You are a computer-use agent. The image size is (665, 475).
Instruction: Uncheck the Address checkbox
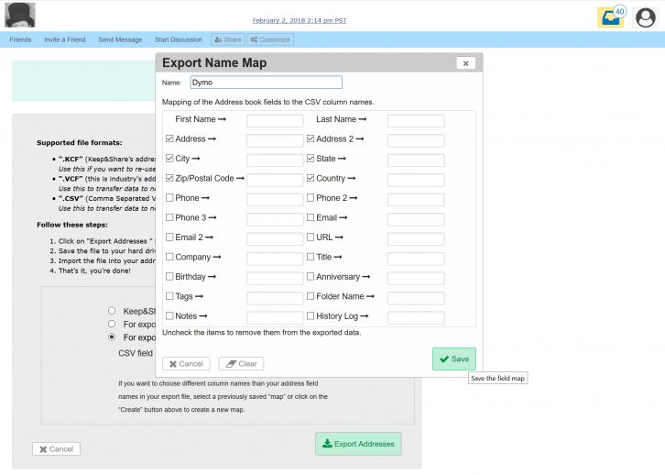pos(169,139)
